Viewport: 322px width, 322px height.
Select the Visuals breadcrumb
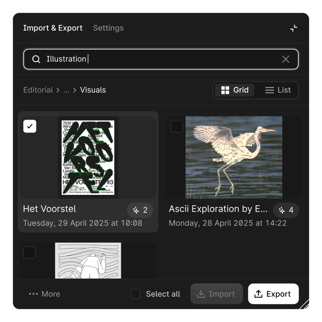[x=93, y=90]
